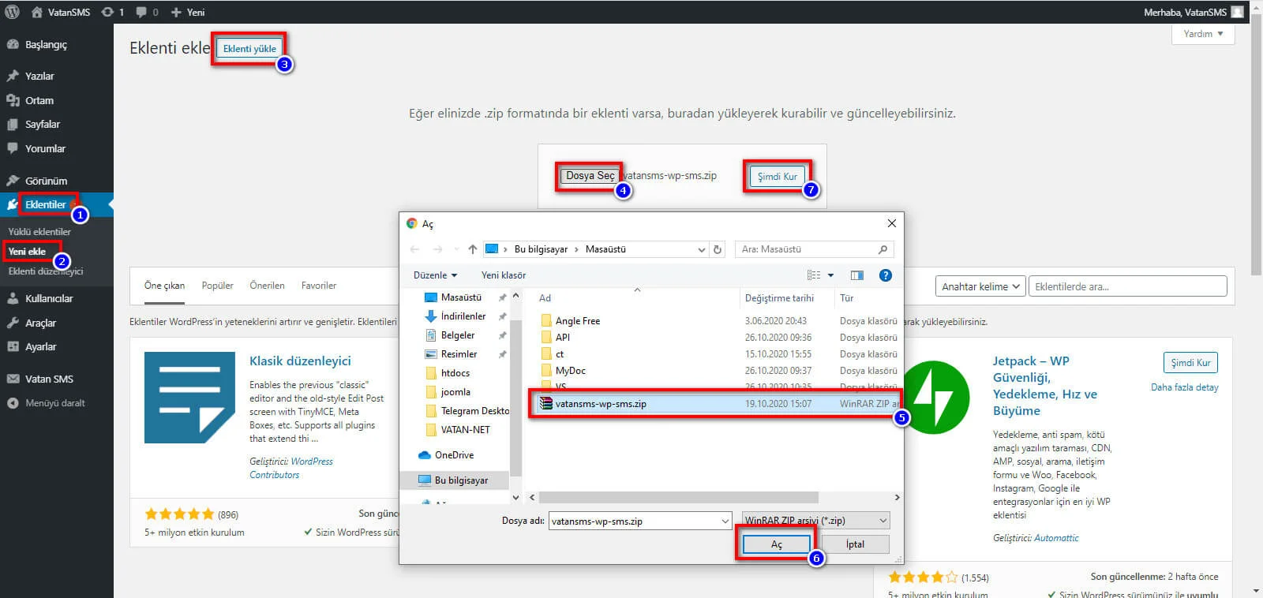Click the 'Eklenti yükle' button

click(x=249, y=48)
